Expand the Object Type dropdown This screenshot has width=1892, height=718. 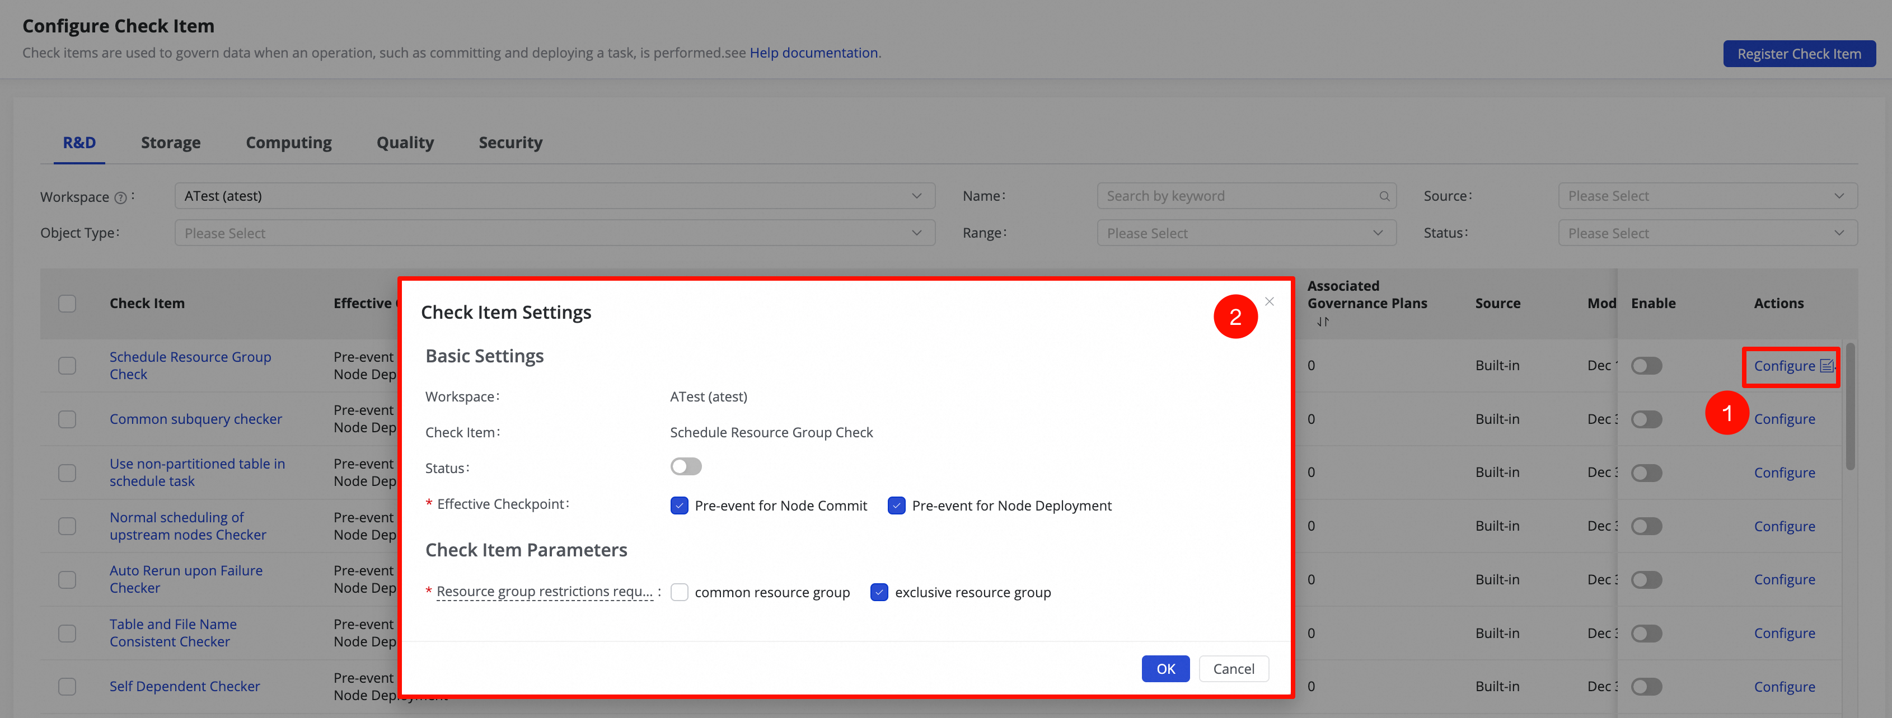pos(555,233)
